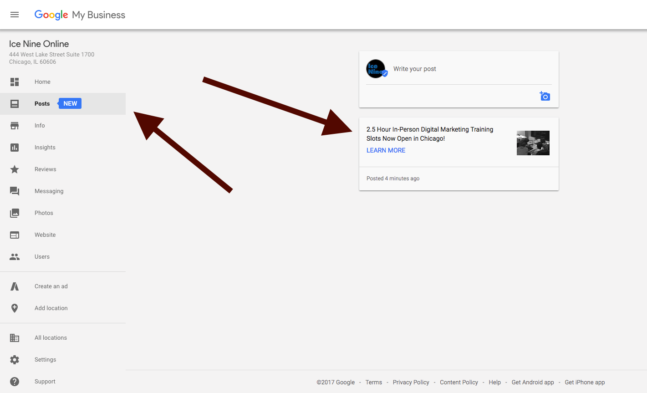Click the Photos gallery icon

click(x=15, y=213)
